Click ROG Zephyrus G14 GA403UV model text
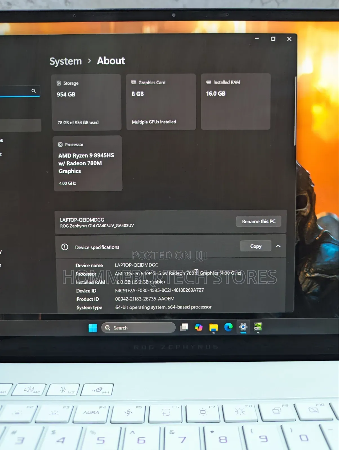This screenshot has height=450, width=339. coord(97,226)
